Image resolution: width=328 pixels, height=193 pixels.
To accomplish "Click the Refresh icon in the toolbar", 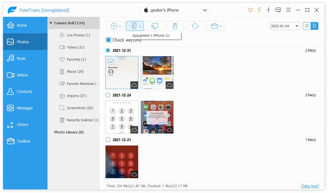I will [195, 26].
